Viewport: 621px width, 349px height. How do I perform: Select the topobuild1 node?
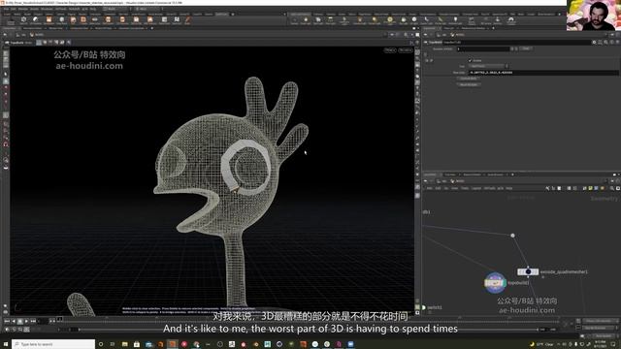pyautogui.click(x=495, y=283)
